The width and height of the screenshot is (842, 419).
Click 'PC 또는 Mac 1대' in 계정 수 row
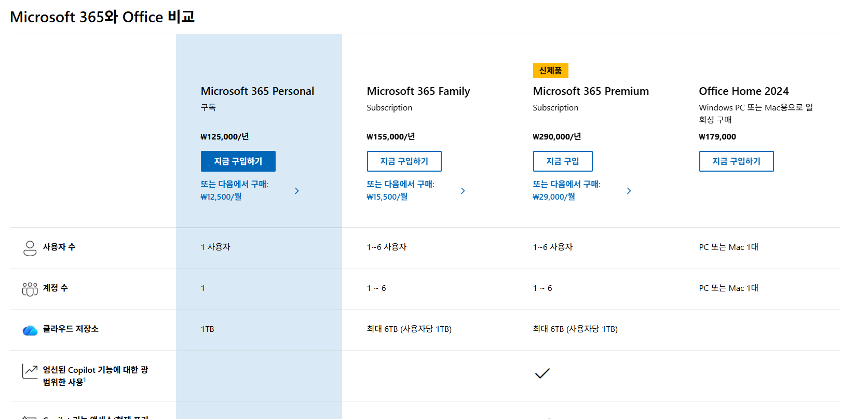(729, 288)
